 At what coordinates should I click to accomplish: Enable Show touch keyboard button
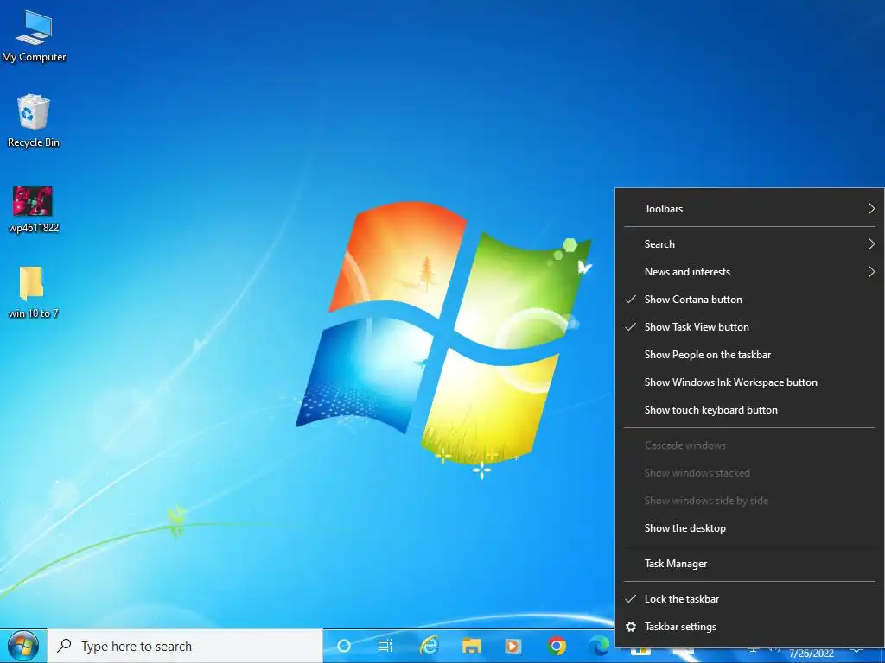pyautogui.click(x=749, y=410)
